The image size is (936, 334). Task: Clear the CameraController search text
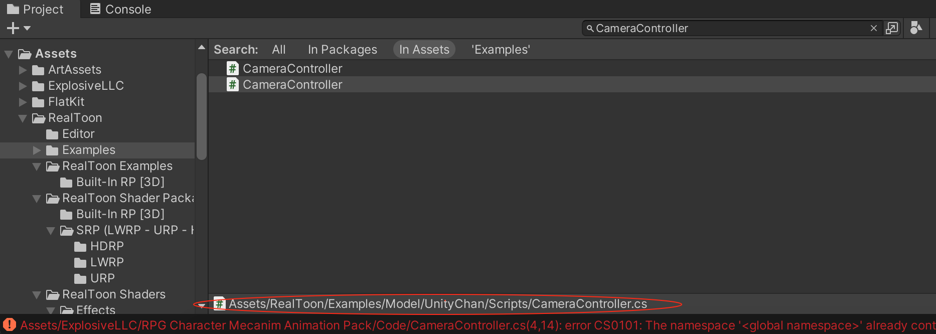(873, 28)
